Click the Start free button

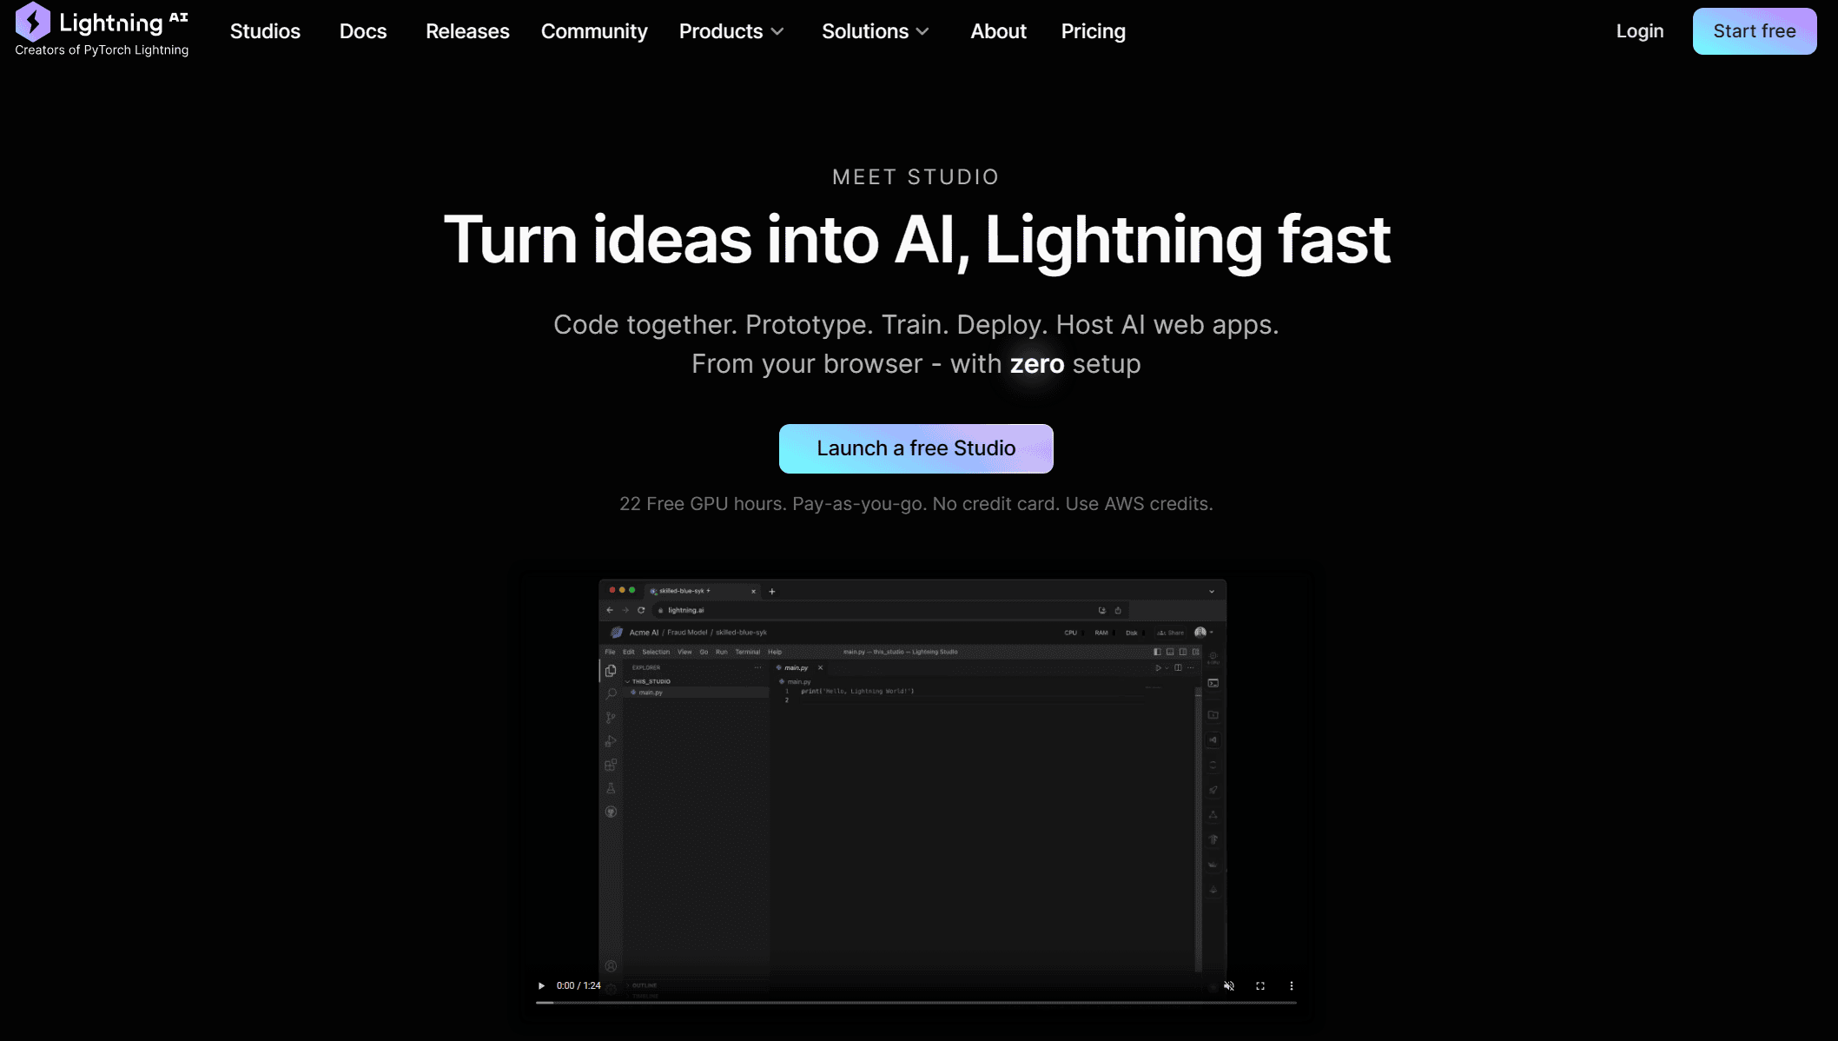click(1755, 31)
